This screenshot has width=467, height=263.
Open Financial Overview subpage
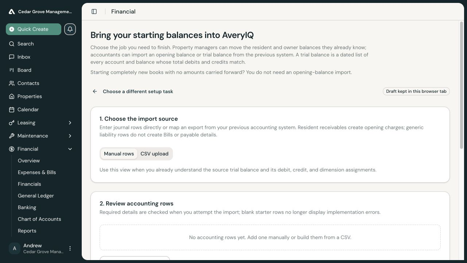[x=29, y=161]
